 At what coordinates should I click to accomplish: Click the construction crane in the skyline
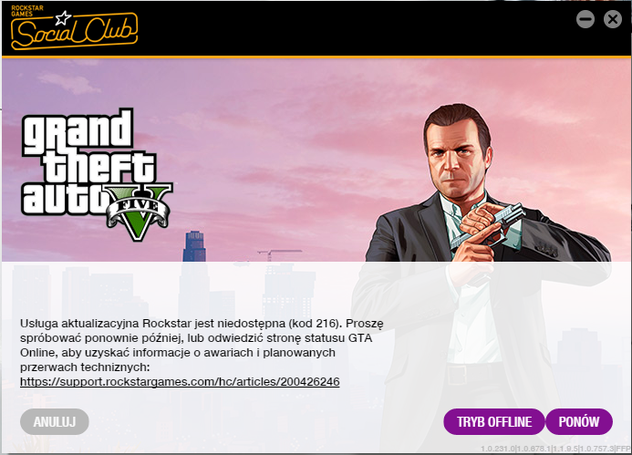pyautogui.click(x=279, y=255)
